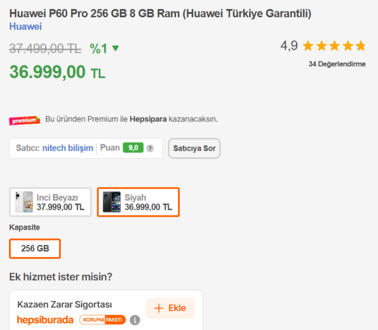Click the info icon near Koruma Paketi
Viewport: 378px width, 330px height.
tap(135, 320)
